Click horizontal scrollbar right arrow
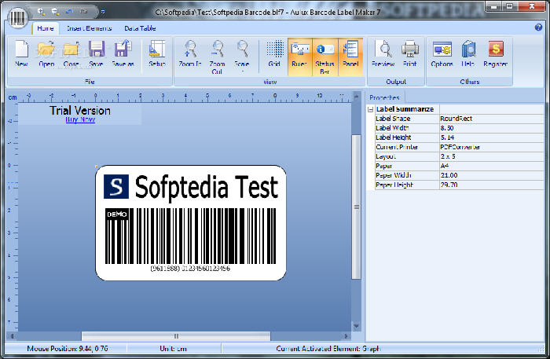Image resolution: width=550 pixels, height=359 pixels. (x=346, y=336)
